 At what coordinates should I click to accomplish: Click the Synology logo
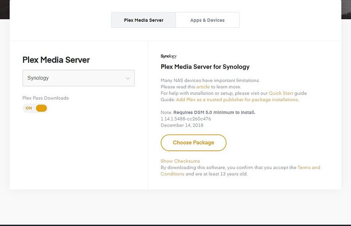(168, 56)
